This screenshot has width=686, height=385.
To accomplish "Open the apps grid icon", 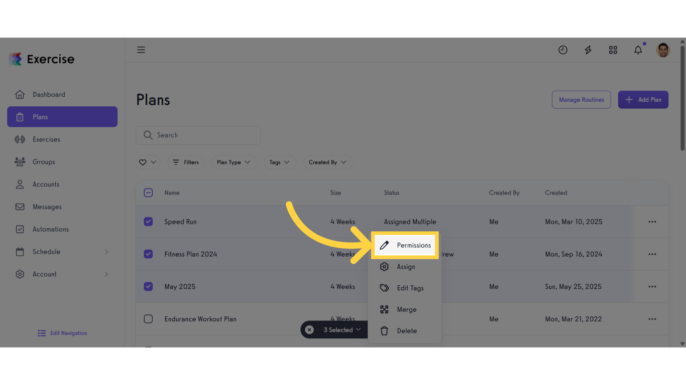I will (613, 50).
